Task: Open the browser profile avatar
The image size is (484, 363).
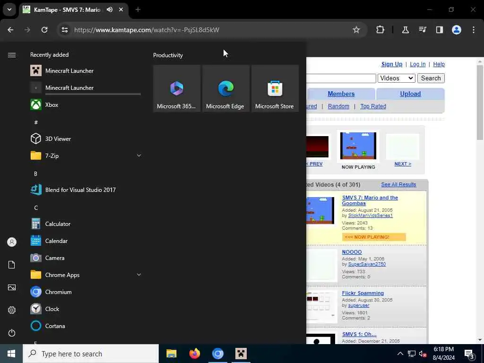Action: click(457, 30)
